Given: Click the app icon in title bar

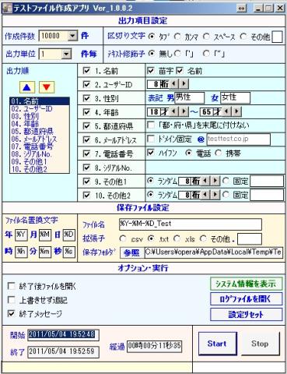Looking at the screenshot, I should [7, 9].
